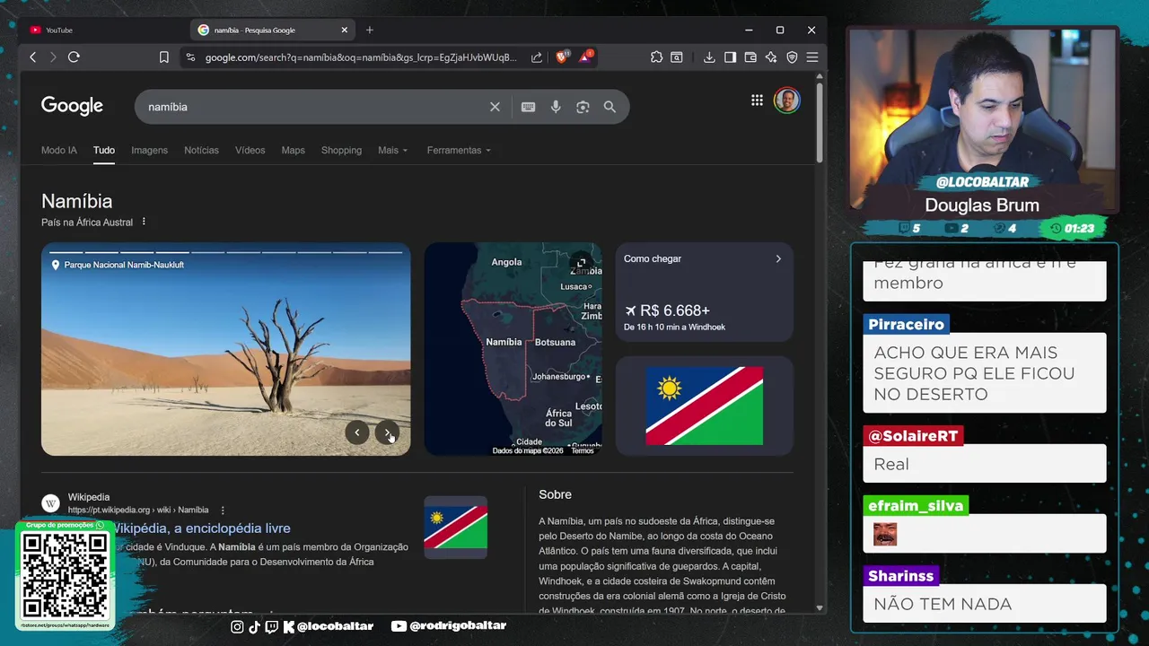Image resolution: width=1149 pixels, height=646 pixels.
Task: Click the Termos link on map
Action: (x=583, y=450)
